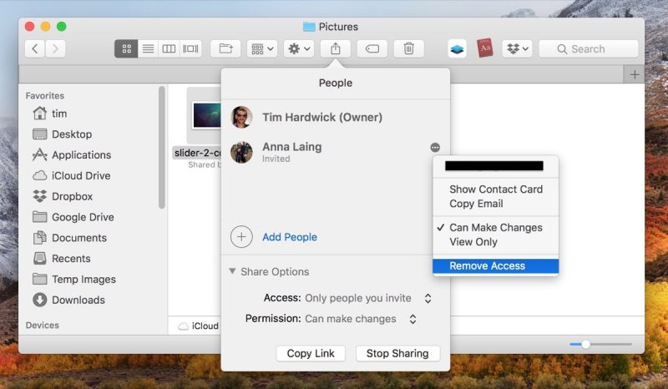Screen dimensions: 668x389
Task: Open the item arrangement dropdown
Action: (x=262, y=48)
